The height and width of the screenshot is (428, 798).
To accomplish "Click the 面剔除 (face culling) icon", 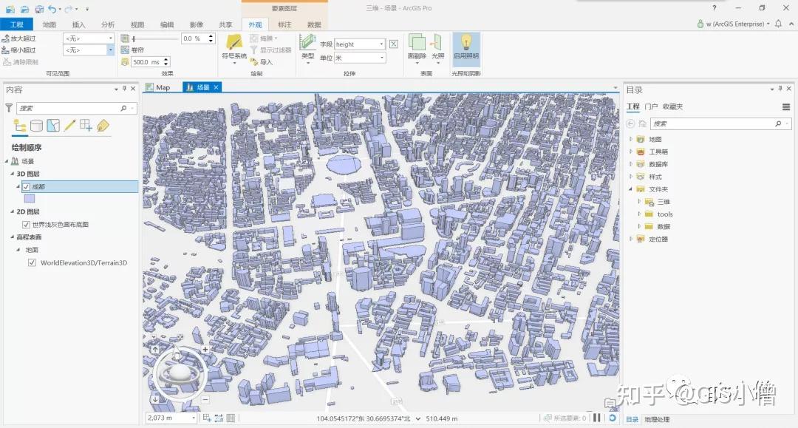I will click(417, 43).
